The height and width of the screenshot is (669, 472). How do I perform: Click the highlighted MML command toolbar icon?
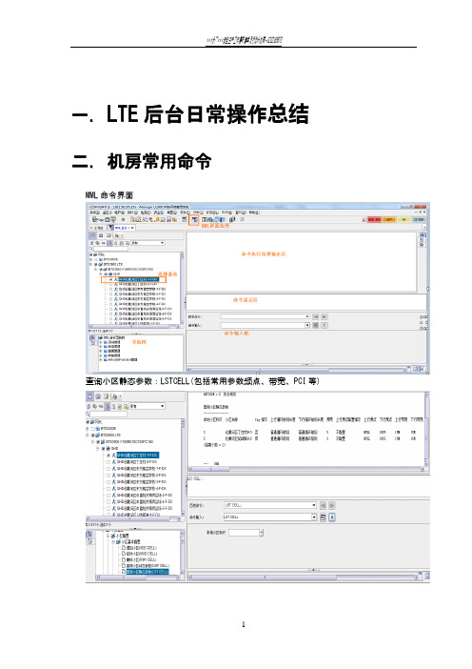(194, 220)
